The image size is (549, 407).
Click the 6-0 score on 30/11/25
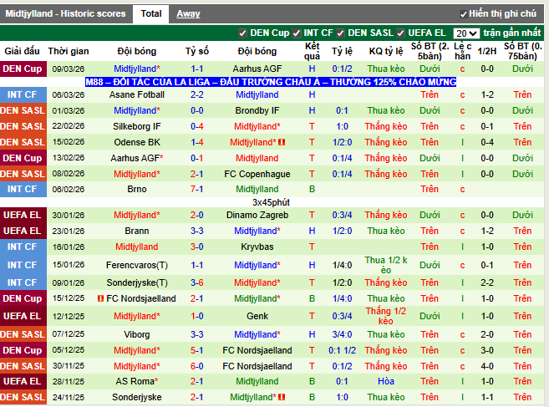coord(196,366)
